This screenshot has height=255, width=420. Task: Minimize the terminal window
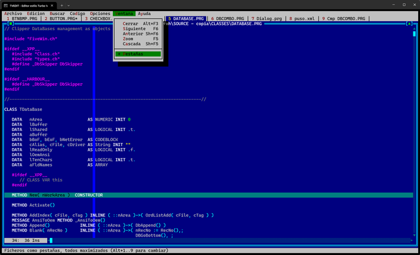coord(394,5)
